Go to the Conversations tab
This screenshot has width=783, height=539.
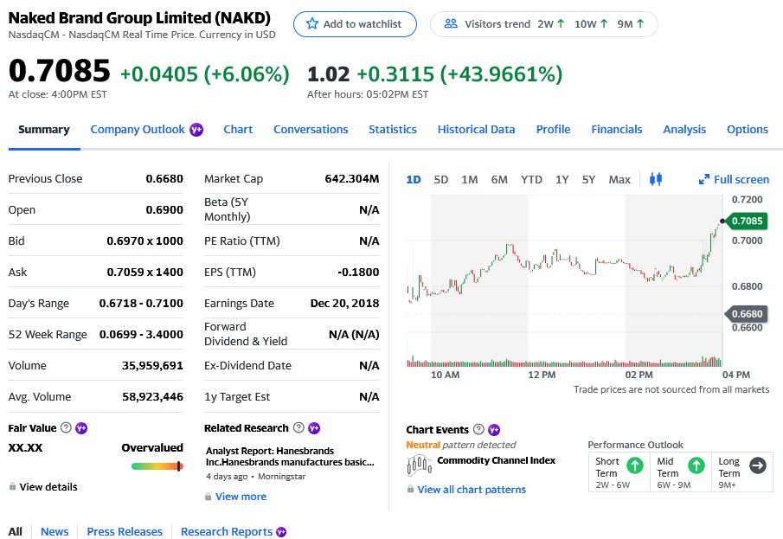coord(311,130)
